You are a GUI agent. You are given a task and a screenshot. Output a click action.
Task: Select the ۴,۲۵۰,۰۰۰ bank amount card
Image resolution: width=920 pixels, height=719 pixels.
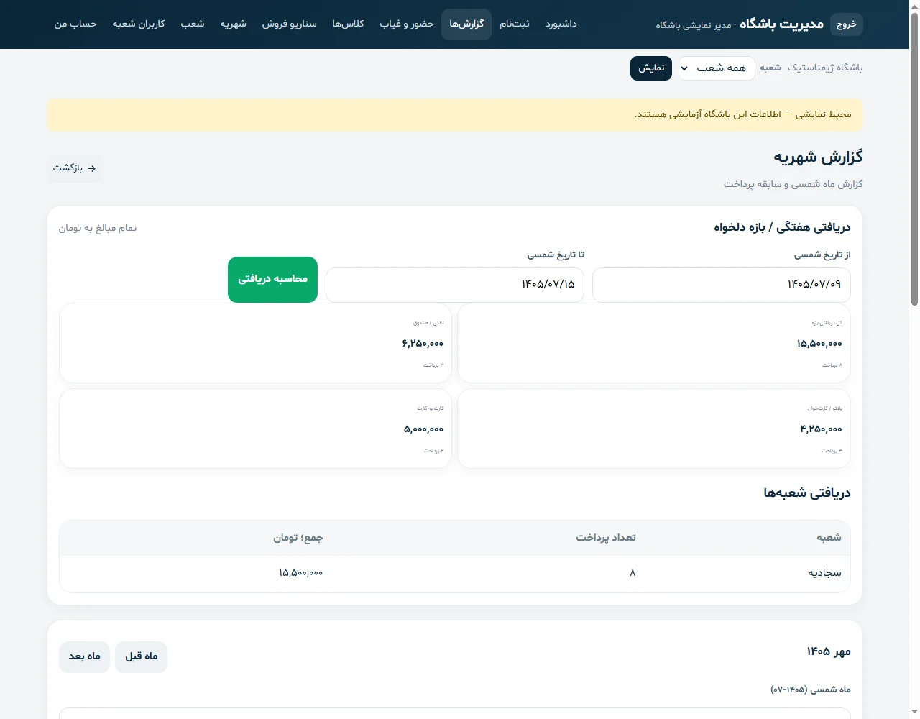654,429
